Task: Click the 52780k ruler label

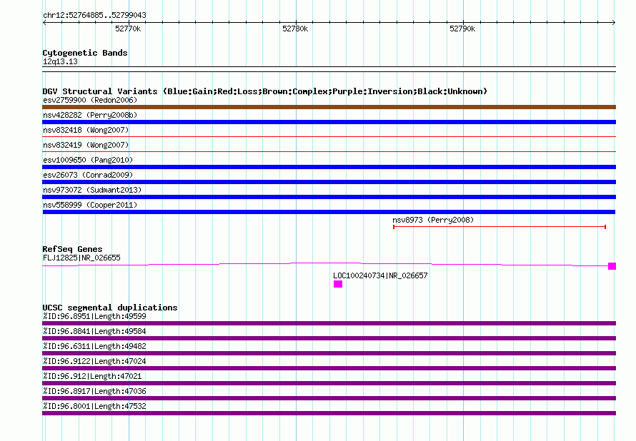Action: click(295, 29)
